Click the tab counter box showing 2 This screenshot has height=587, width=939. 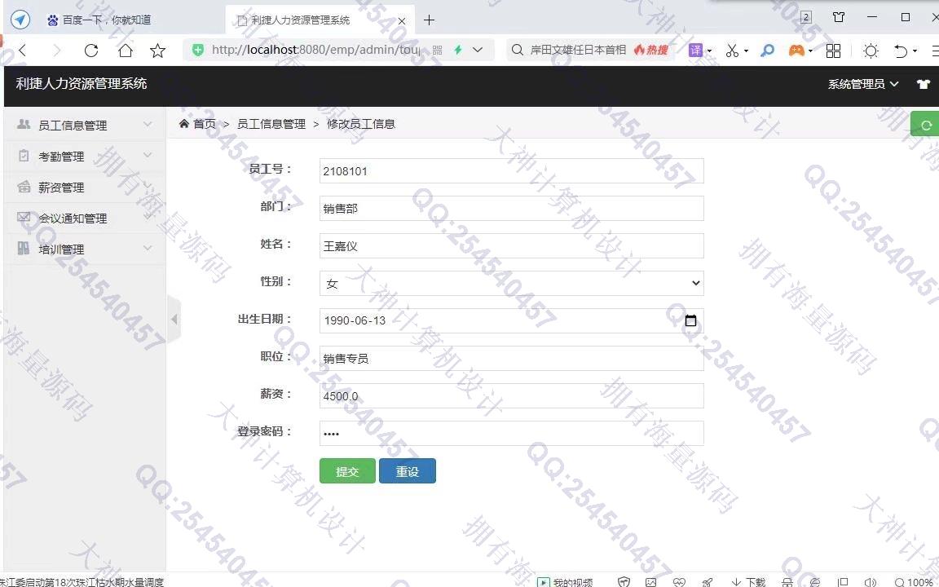click(806, 17)
